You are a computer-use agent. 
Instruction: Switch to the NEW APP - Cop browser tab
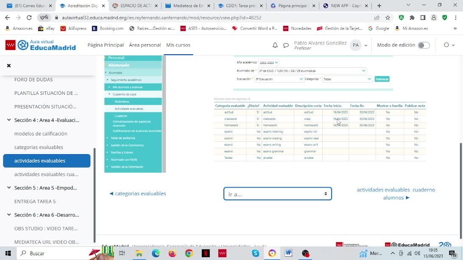(346, 6)
